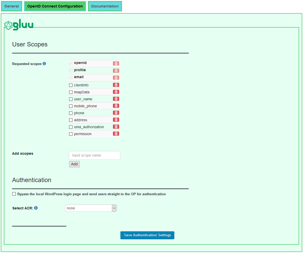The width and height of the screenshot is (303, 253).
Task: Enable the clientinfo scope checkbox
Action: click(x=71, y=85)
